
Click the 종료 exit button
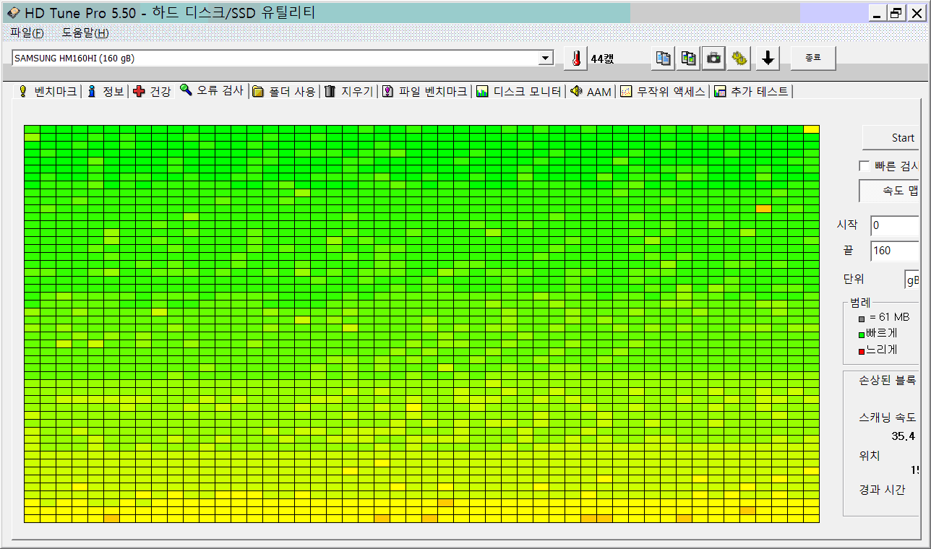point(813,59)
